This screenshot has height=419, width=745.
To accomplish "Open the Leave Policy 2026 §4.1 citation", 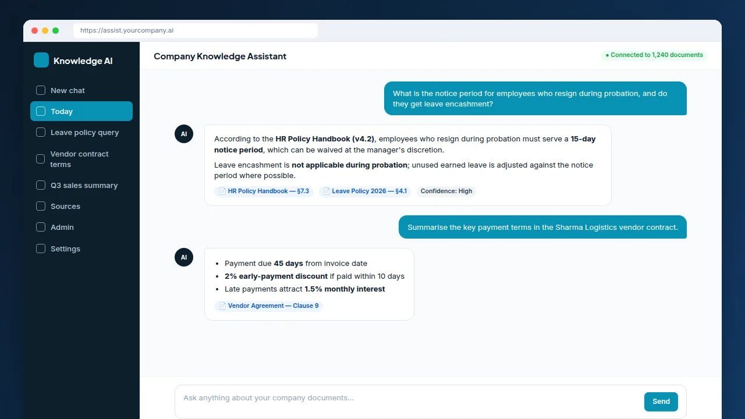I will click(365, 191).
